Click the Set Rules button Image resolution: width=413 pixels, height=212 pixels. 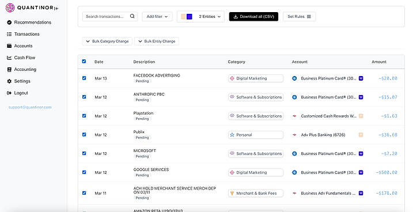pyautogui.click(x=299, y=16)
